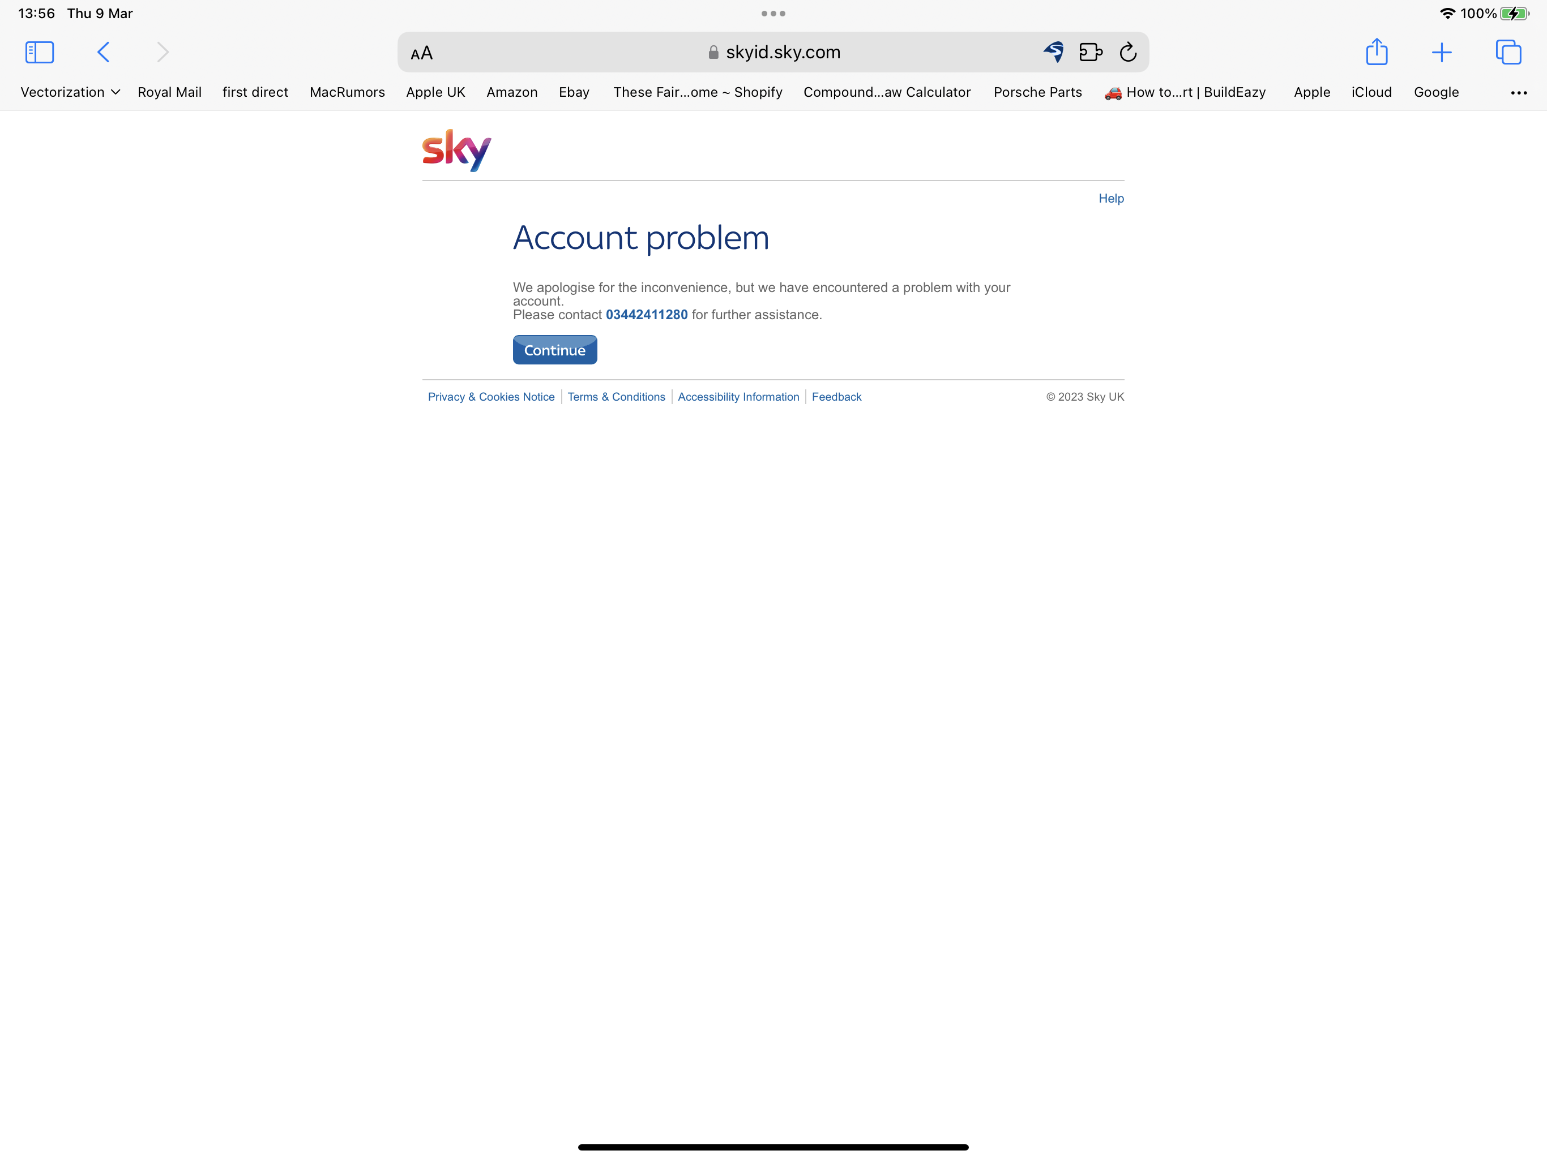This screenshot has height=1159, width=1547.
Task: Show the Safari sidebar
Action: pos(39,53)
